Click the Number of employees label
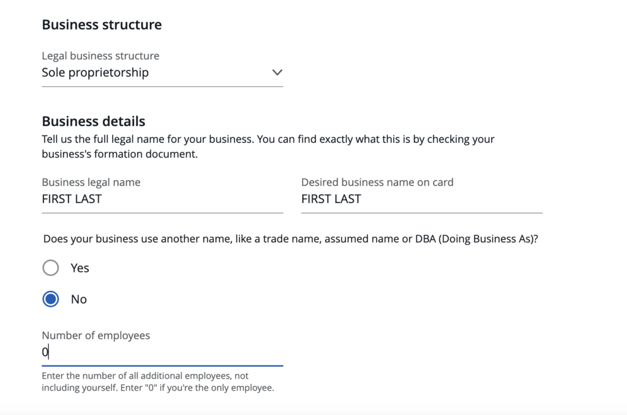The height and width of the screenshot is (415, 627). (x=96, y=336)
